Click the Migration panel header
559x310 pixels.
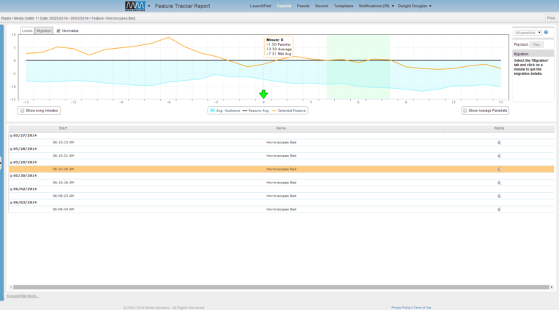(x=533, y=54)
